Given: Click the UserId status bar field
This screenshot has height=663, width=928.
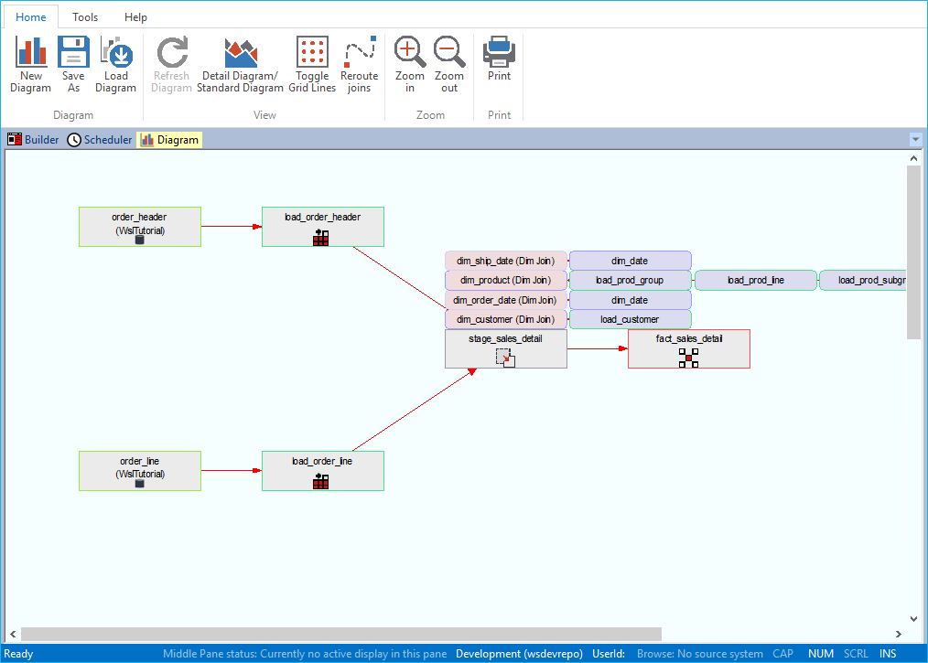Looking at the screenshot, I should pyautogui.click(x=609, y=654).
